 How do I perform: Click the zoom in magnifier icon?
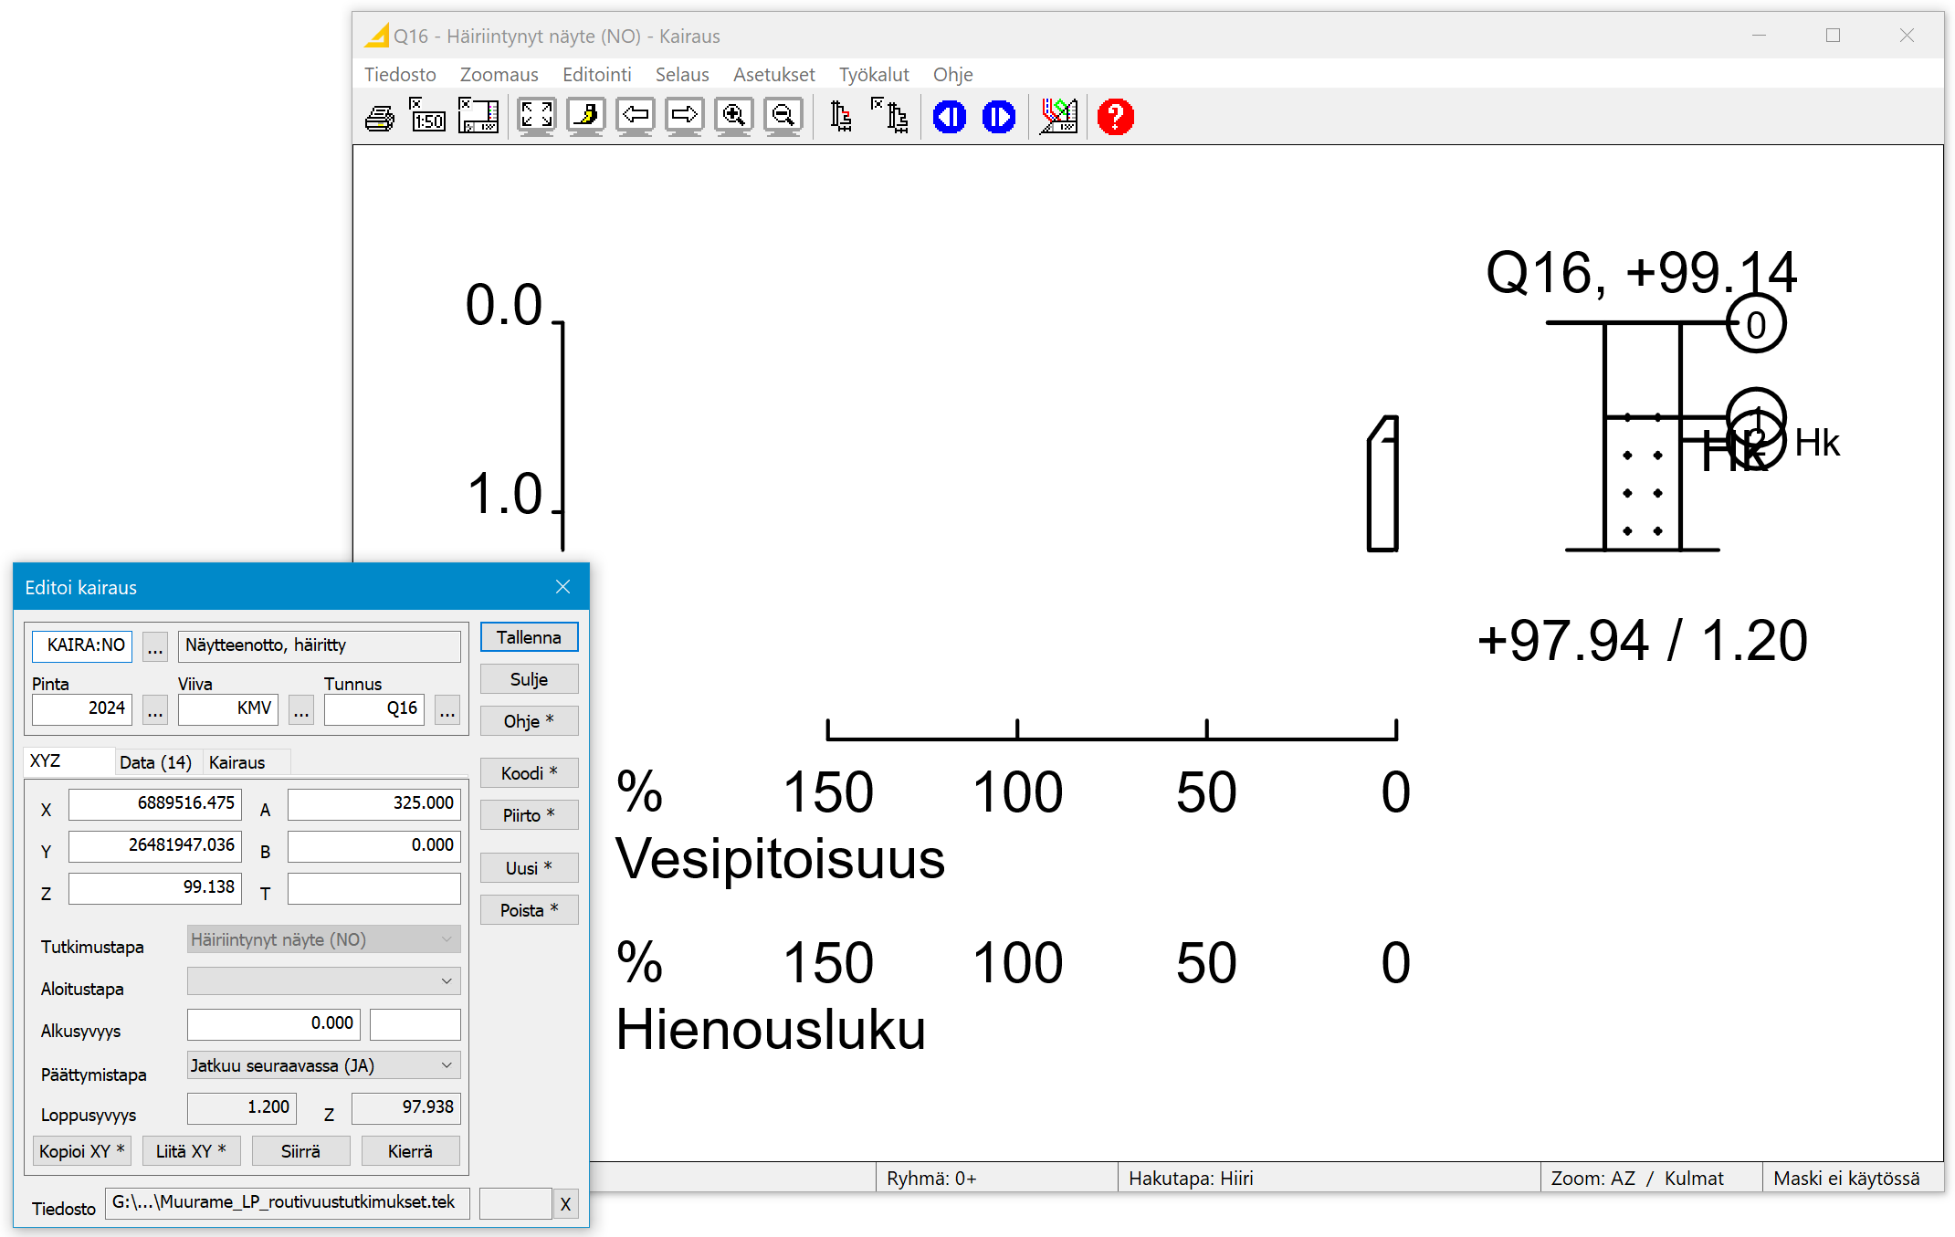[x=733, y=117]
